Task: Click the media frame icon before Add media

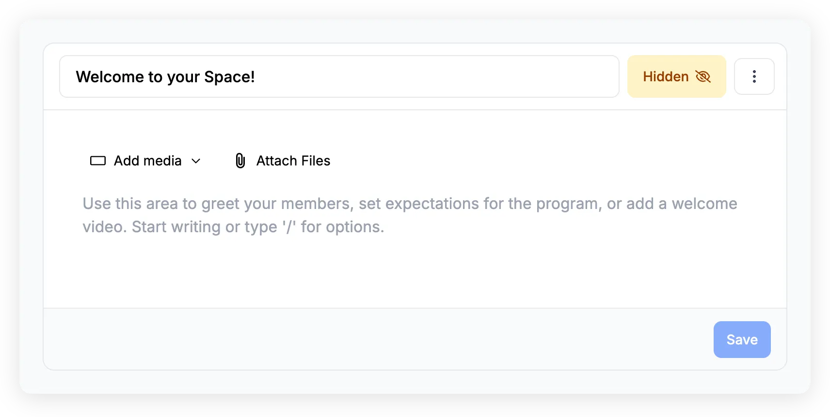Action: click(x=97, y=160)
